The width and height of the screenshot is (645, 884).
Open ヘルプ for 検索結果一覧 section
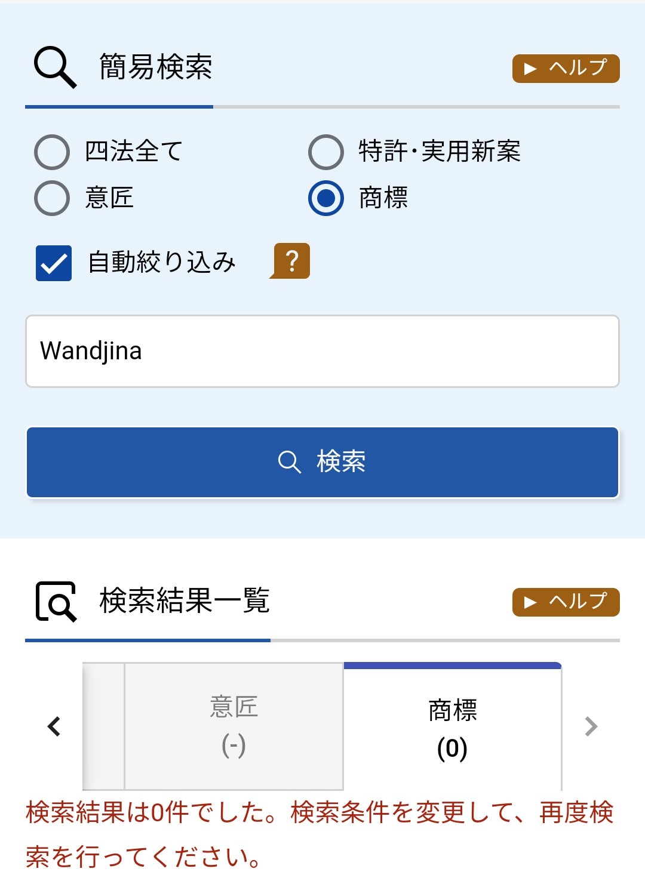(x=566, y=602)
